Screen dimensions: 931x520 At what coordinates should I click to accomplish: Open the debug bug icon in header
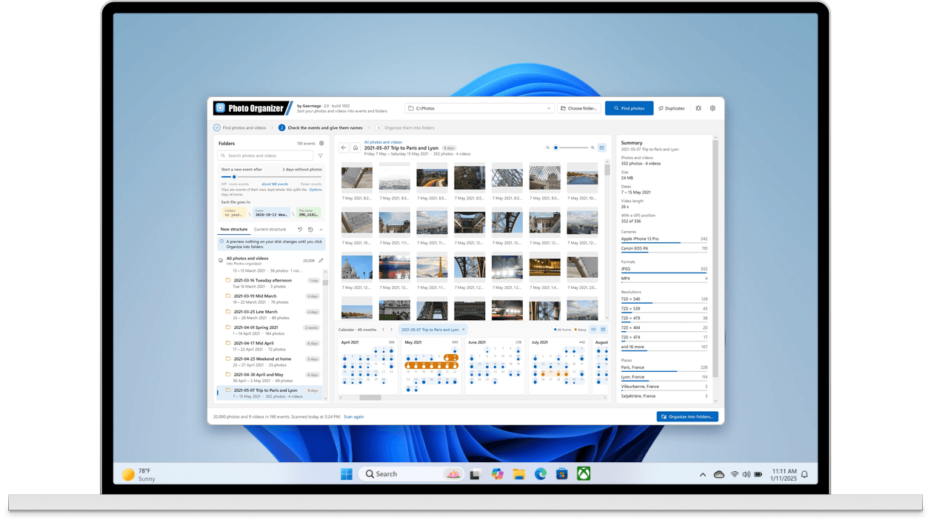point(698,108)
